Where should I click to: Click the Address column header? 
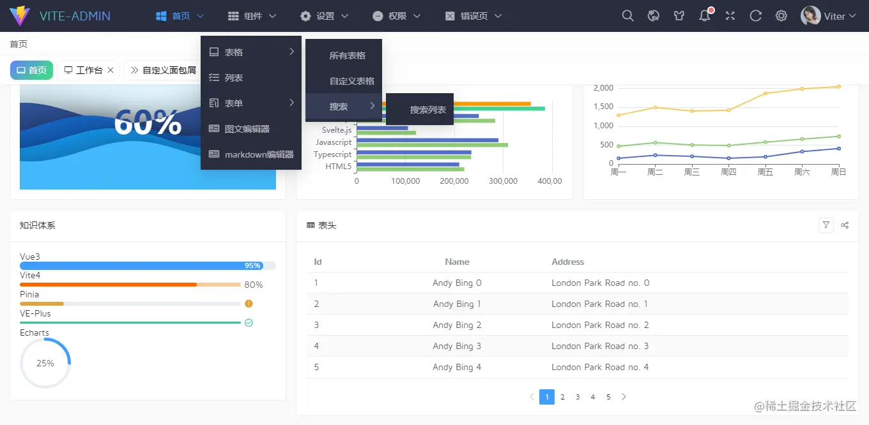coord(568,262)
